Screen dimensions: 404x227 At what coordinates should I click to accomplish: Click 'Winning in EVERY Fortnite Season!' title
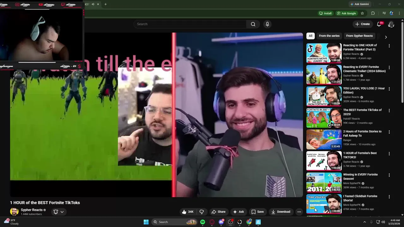click(360, 177)
